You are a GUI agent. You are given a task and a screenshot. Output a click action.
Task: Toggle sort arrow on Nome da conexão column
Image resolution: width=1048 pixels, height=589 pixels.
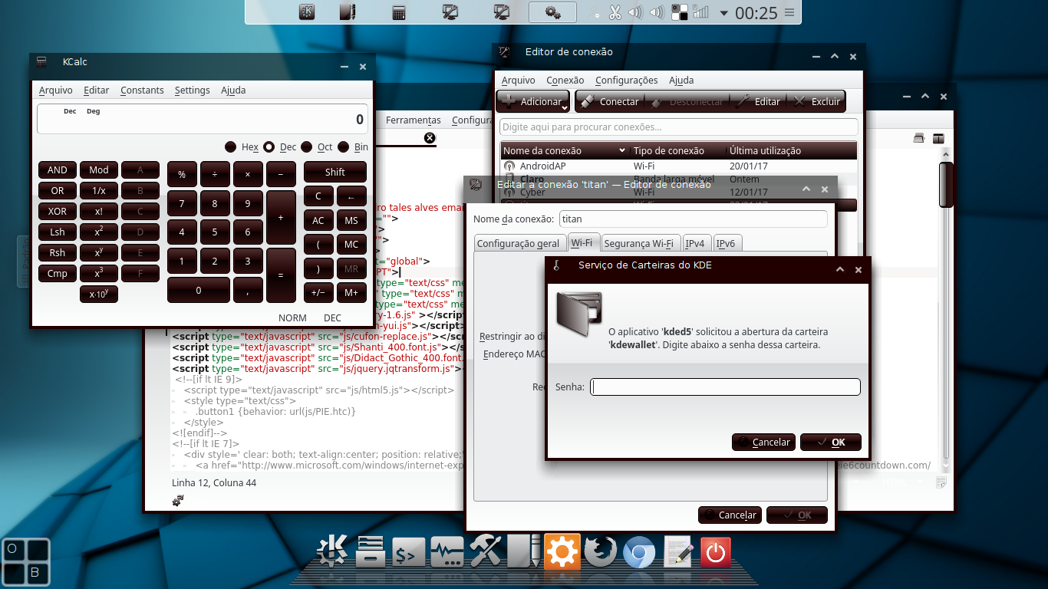coord(623,150)
